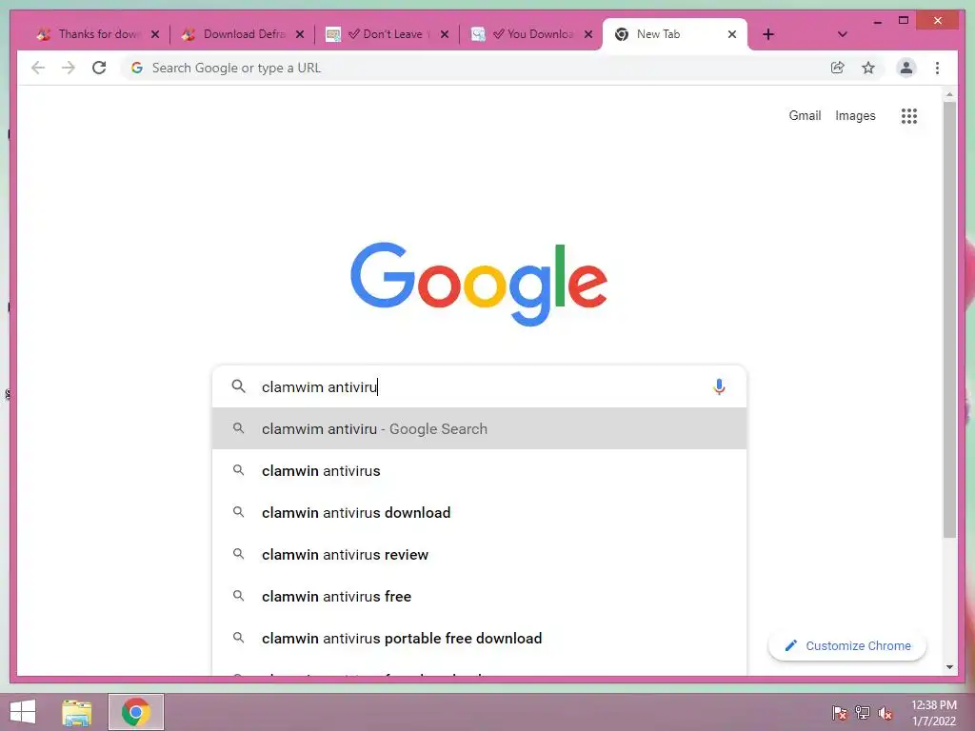Open a new tab with plus

point(768,34)
